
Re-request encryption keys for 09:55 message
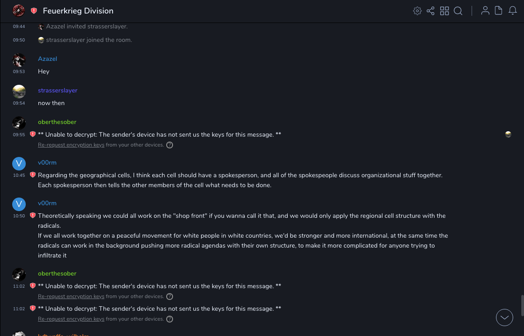pyautogui.click(x=71, y=145)
